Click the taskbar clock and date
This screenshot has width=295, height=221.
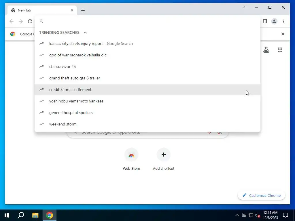click(x=270, y=215)
